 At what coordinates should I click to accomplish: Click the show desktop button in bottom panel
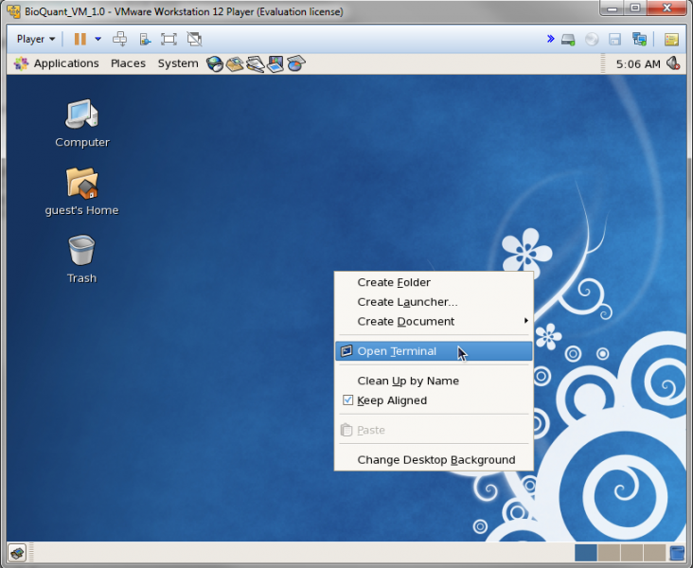[17, 553]
